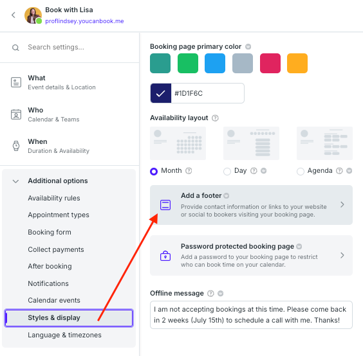Go to Language & timezones

point(64,335)
